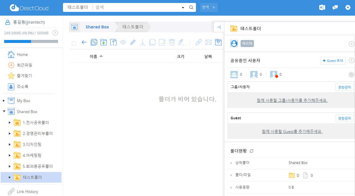355x196 pixels.
Task: Click the Guest 초대 button
Action: coord(333,61)
